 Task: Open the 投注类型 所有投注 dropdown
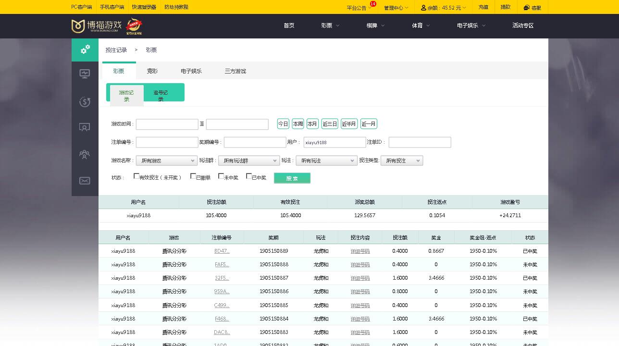click(x=402, y=161)
